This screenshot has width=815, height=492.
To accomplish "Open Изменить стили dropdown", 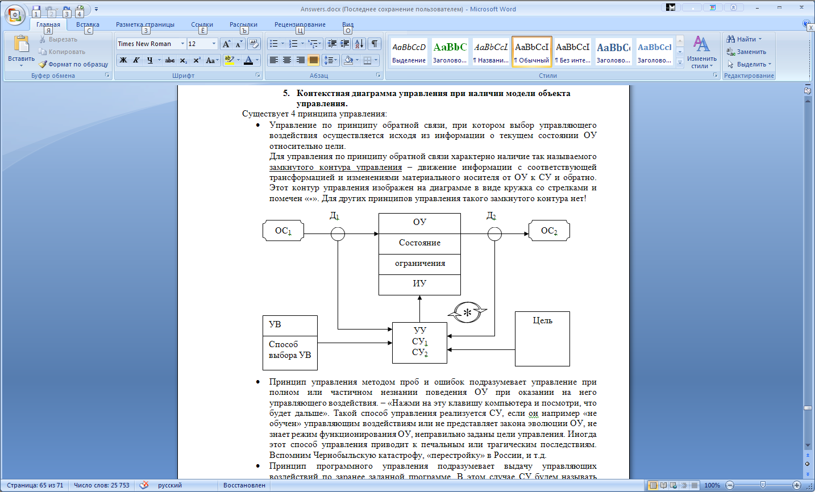I will [x=701, y=52].
